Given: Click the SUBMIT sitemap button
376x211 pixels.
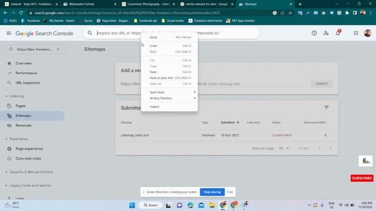Looking at the screenshot, I should pos(321,84).
